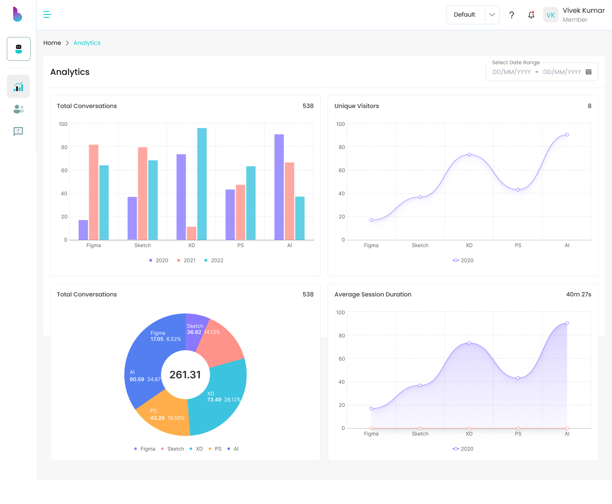Open the Default workspace dropdown

click(x=465, y=14)
